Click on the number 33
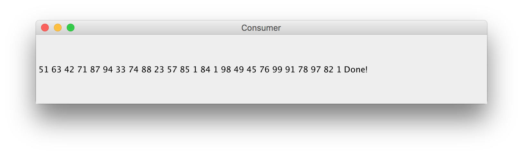This screenshot has height=155, width=523. (x=121, y=69)
